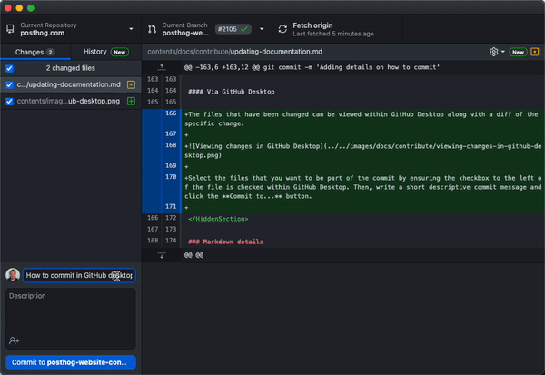The height and width of the screenshot is (375, 545).
Task: Switch to the History tab
Action: (104, 52)
